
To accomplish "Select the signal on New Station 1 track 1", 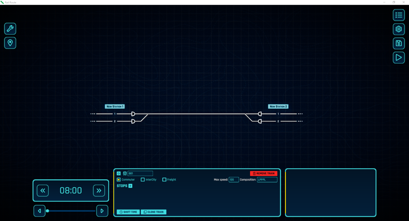I will 134,114.
